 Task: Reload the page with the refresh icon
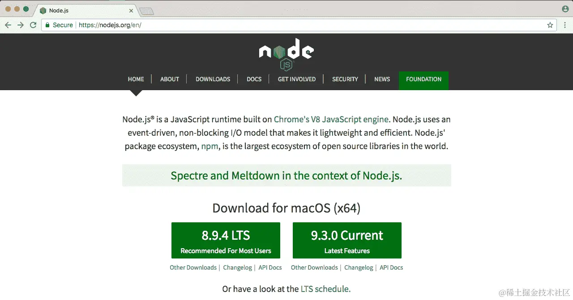click(x=33, y=25)
